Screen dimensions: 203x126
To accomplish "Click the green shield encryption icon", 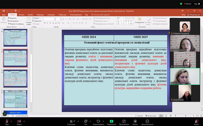I will pyautogui.click(x=181, y=4).
